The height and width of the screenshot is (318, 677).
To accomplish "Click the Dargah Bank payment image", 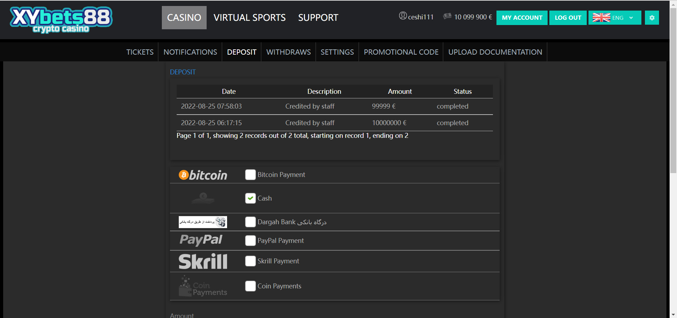I will coord(203,222).
